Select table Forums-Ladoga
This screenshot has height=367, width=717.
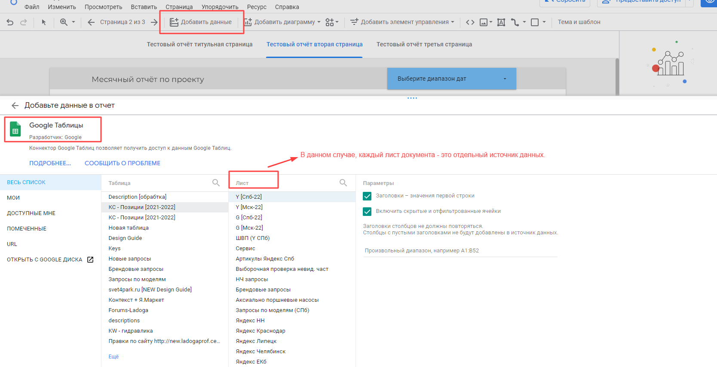[165, 310]
